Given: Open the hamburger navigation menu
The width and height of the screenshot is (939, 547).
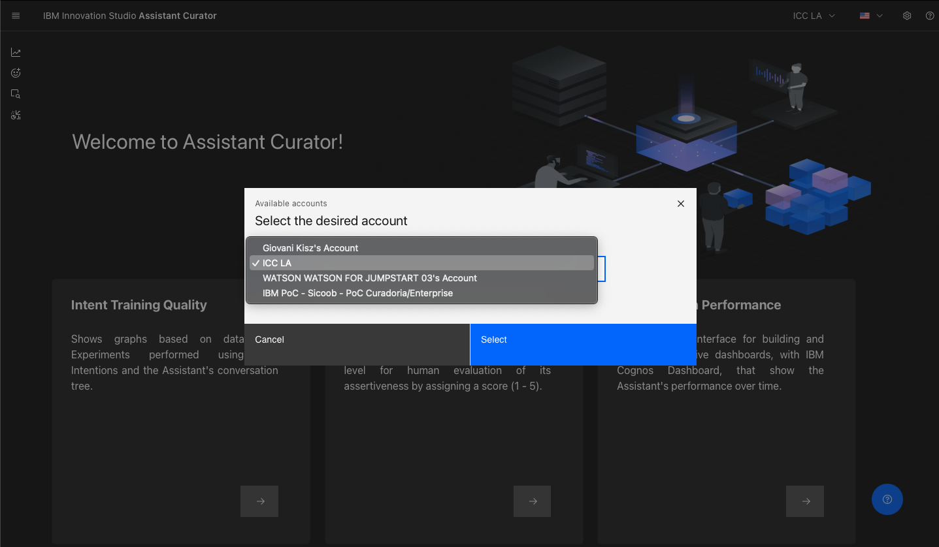Looking at the screenshot, I should [x=16, y=16].
